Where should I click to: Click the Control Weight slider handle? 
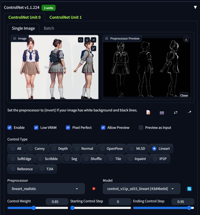click(x=34, y=208)
